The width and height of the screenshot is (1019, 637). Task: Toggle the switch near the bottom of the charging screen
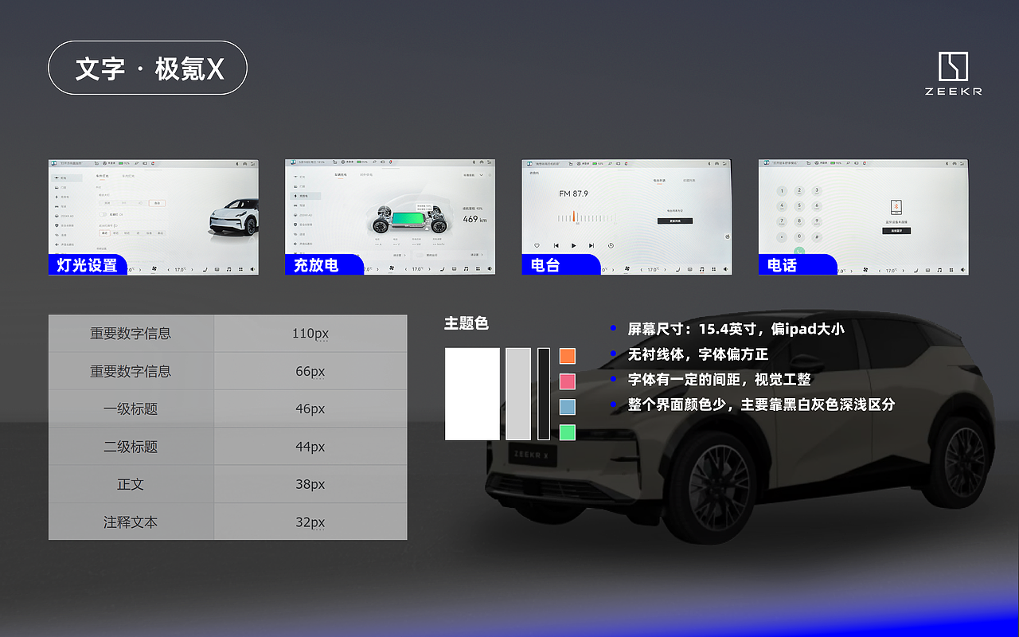(x=420, y=255)
